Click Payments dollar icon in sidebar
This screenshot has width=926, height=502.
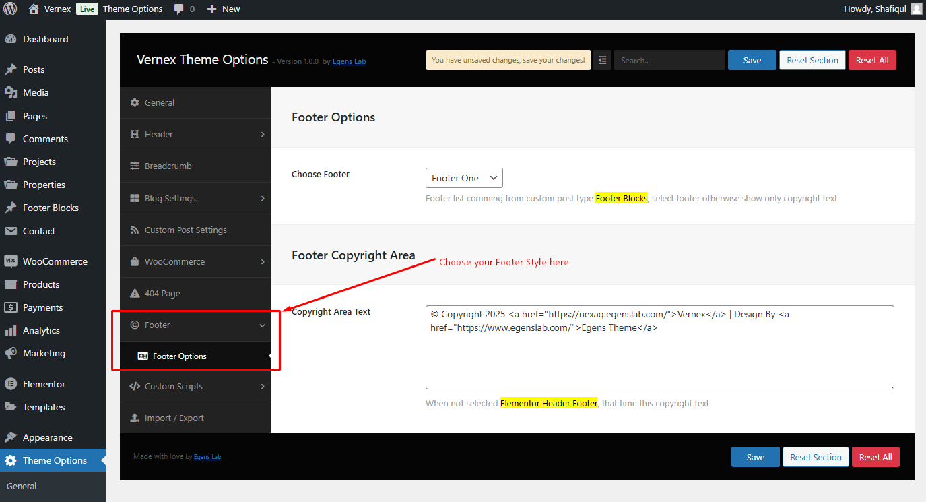coord(11,307)
